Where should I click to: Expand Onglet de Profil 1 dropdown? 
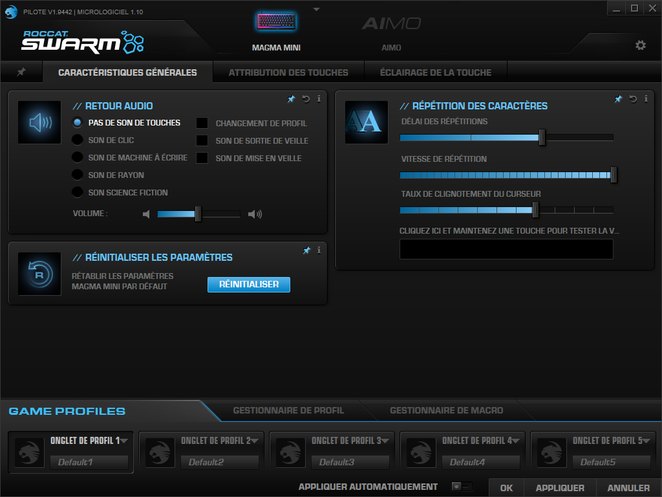pos(124,441)
